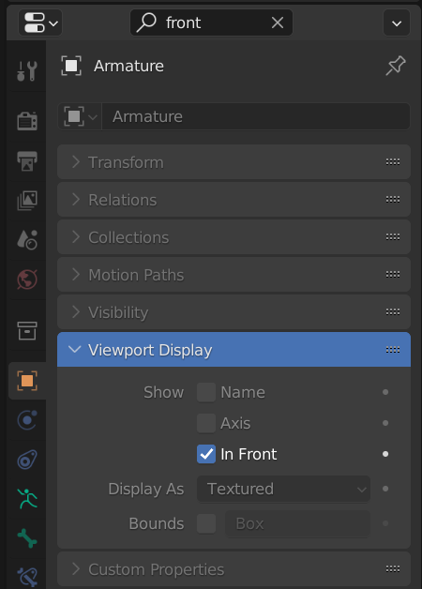The width and height of the screenshot is (422, 589).
Task: Open the editor type dropdown menu
Action: [x=40, y=23]
